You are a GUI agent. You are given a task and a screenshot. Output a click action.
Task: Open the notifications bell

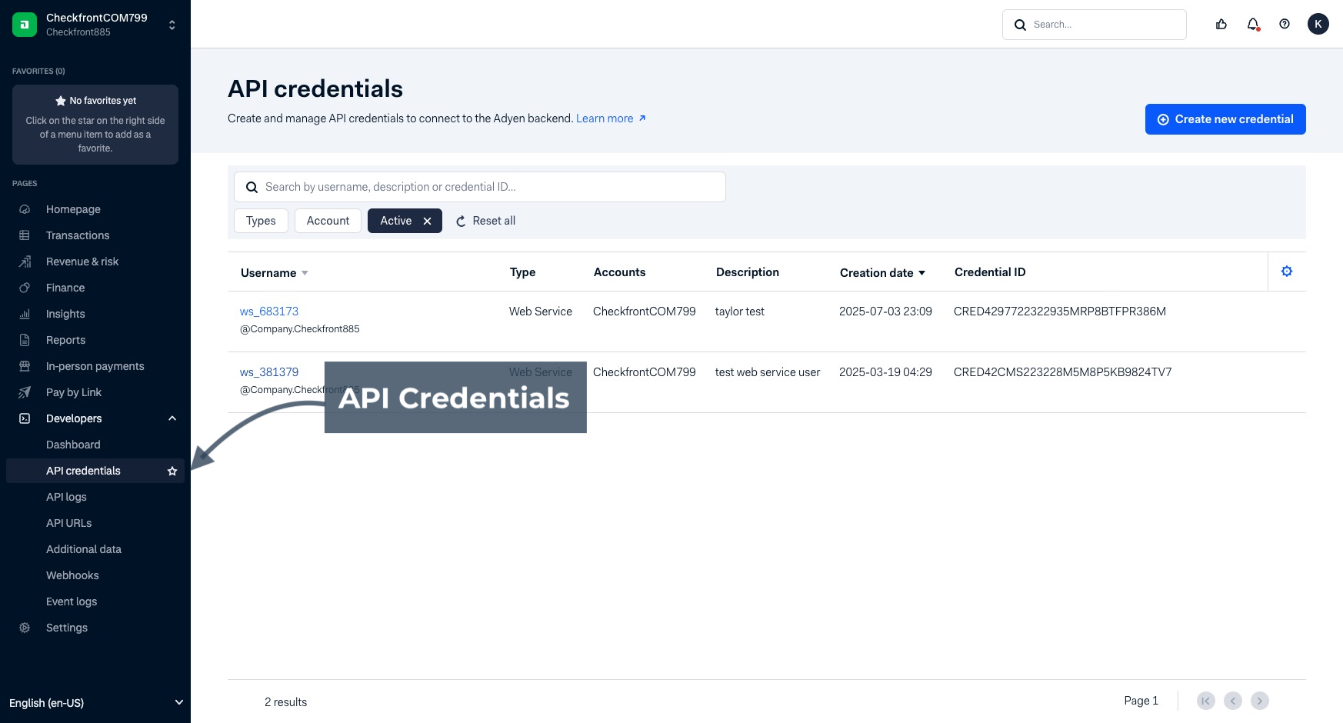(1253, 25)
